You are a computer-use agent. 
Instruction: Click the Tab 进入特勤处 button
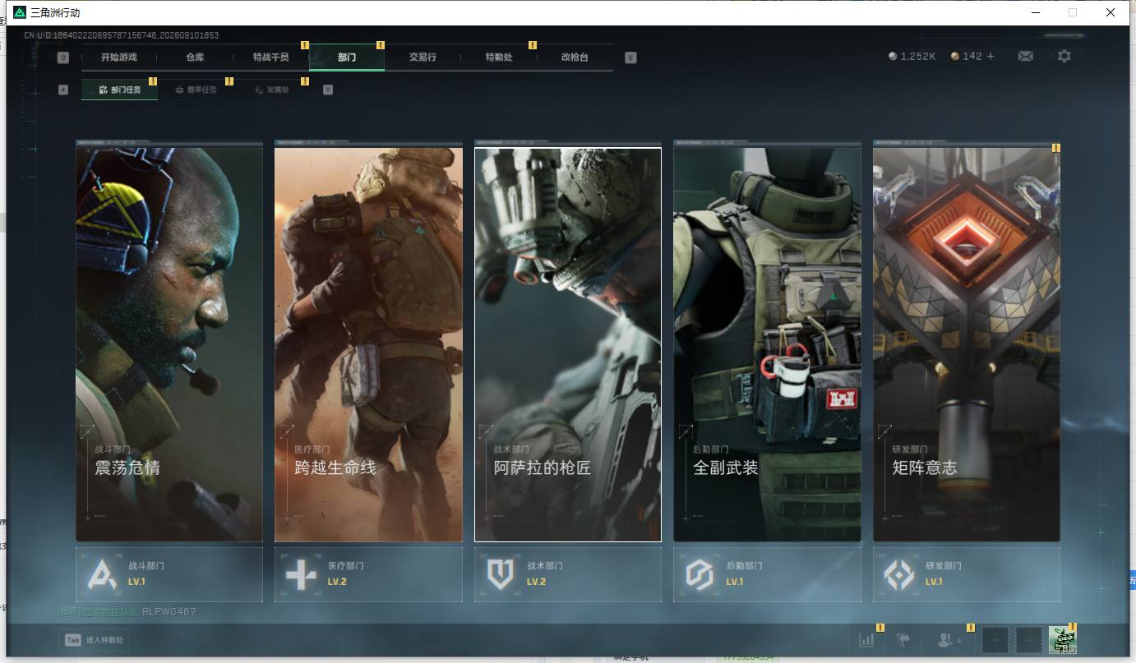(94, 640)
